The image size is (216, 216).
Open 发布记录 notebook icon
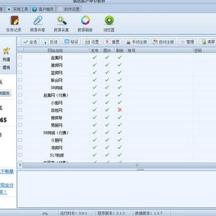[x=14, y=20]
